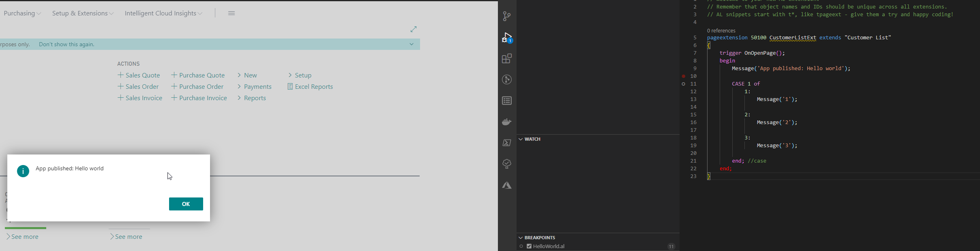
Task: Collapse the WATCH section
Action: (521, 139)
